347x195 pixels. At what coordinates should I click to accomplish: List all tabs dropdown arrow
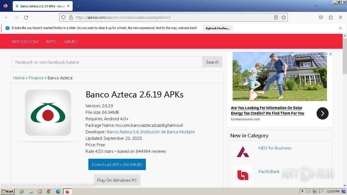click(316, 6)
